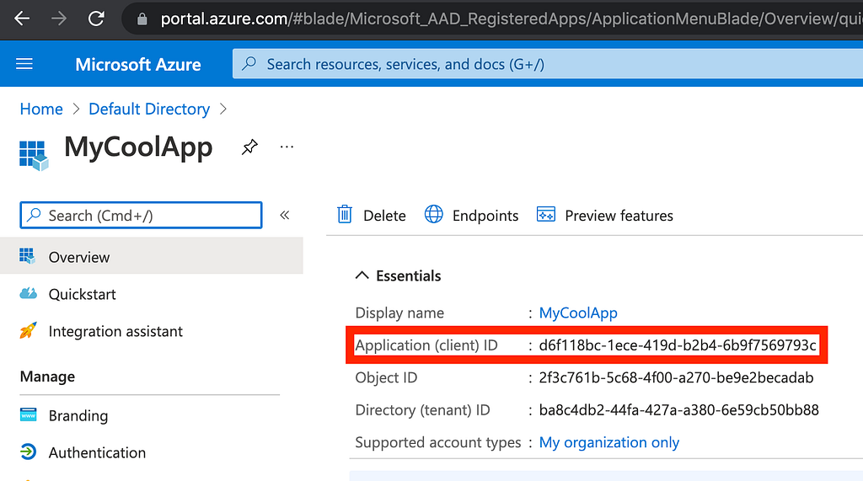Open My organization only link

(x=608, y=442)
